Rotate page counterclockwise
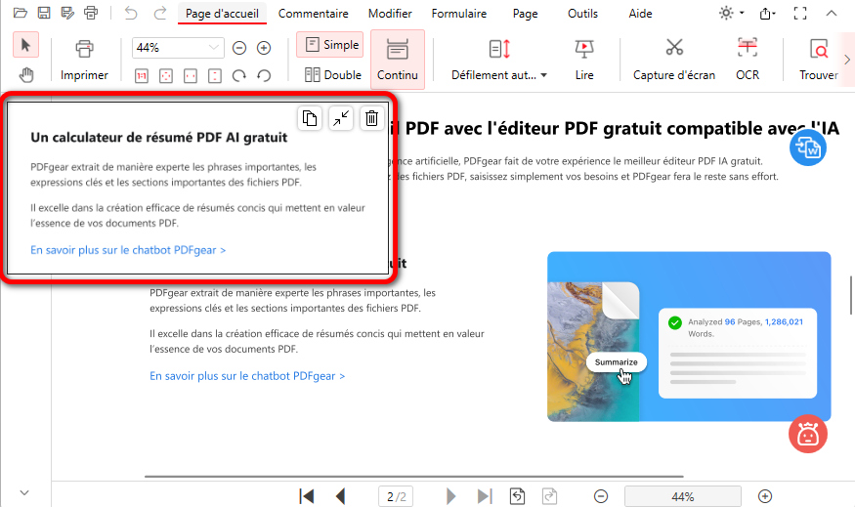 (x=264, y=76)
